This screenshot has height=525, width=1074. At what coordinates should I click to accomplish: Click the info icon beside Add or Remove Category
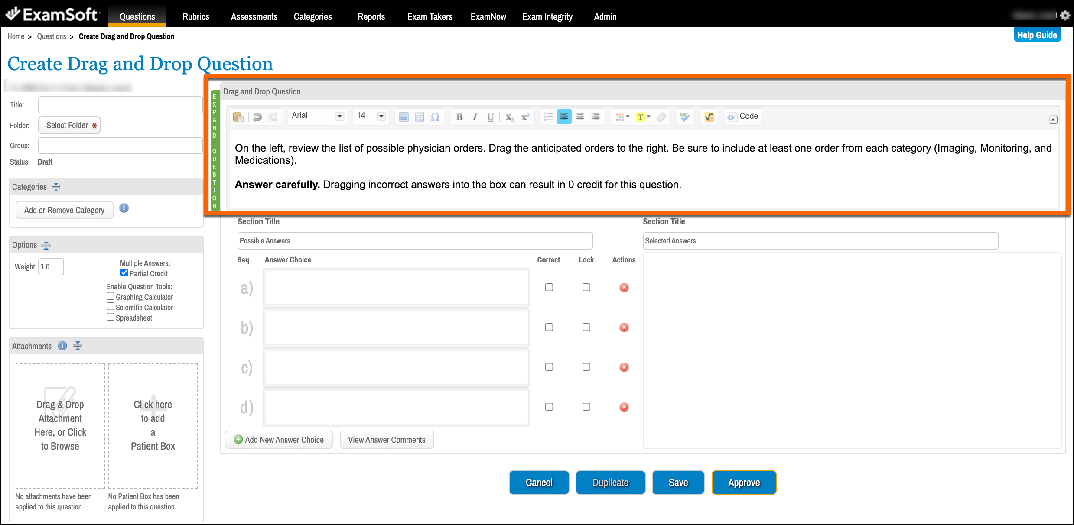tap(124, 208)
